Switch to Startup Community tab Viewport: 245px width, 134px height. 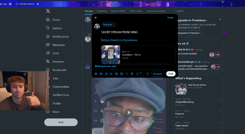tap(156, 11)
